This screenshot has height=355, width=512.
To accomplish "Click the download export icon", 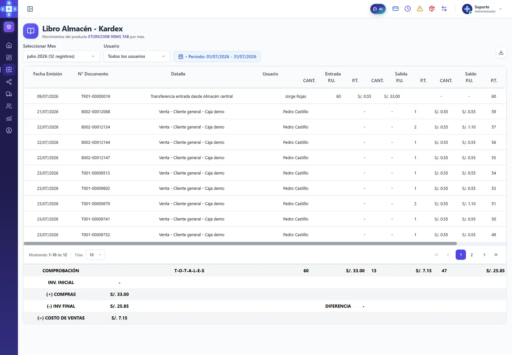I will (x=501, y=53).
